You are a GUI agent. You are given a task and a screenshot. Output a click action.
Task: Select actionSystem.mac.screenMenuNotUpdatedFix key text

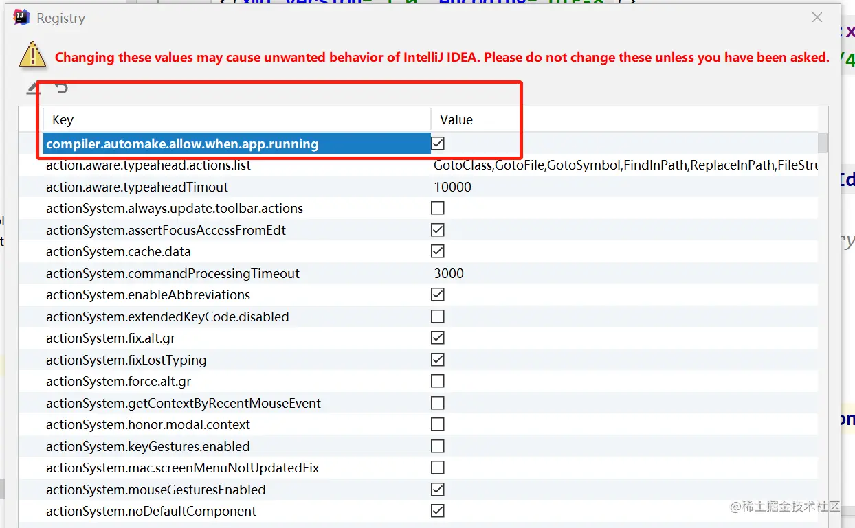(x=183, y=468)
